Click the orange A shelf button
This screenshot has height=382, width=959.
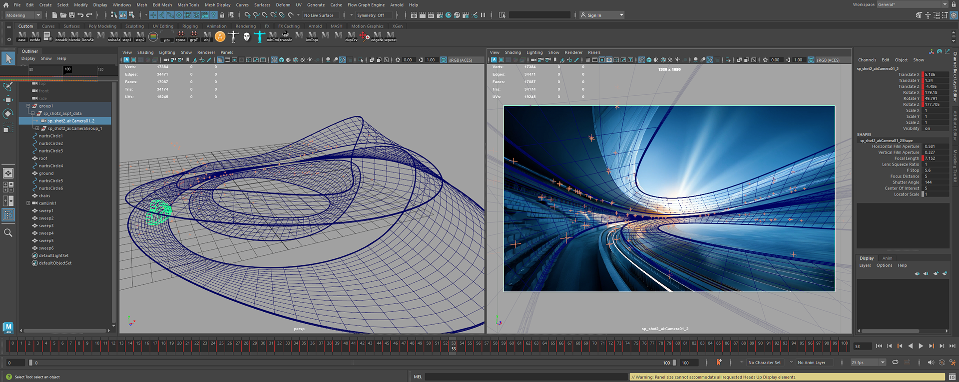(x=220, y=36)
